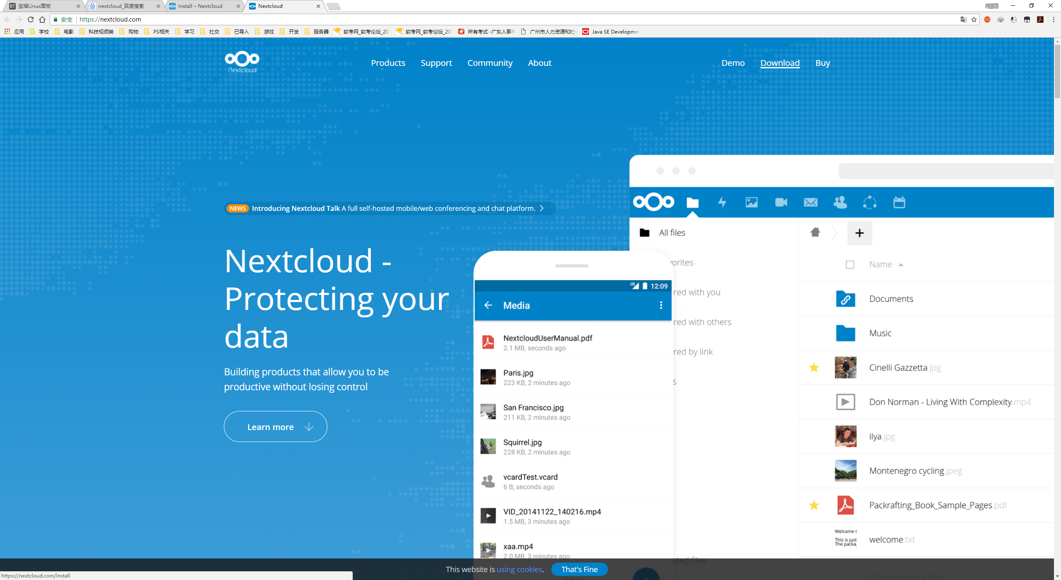
Task: Reload the page with the refresh icon
Action: [30, 19]
